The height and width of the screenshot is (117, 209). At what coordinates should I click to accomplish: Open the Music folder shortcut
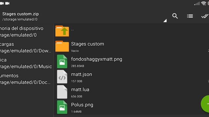27,63
